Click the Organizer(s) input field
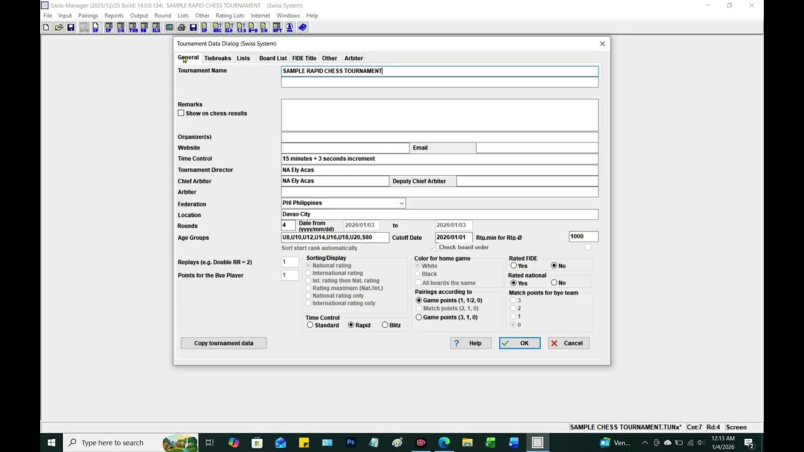The height and width of the screenshot is (452, 804). click(440, 137)
